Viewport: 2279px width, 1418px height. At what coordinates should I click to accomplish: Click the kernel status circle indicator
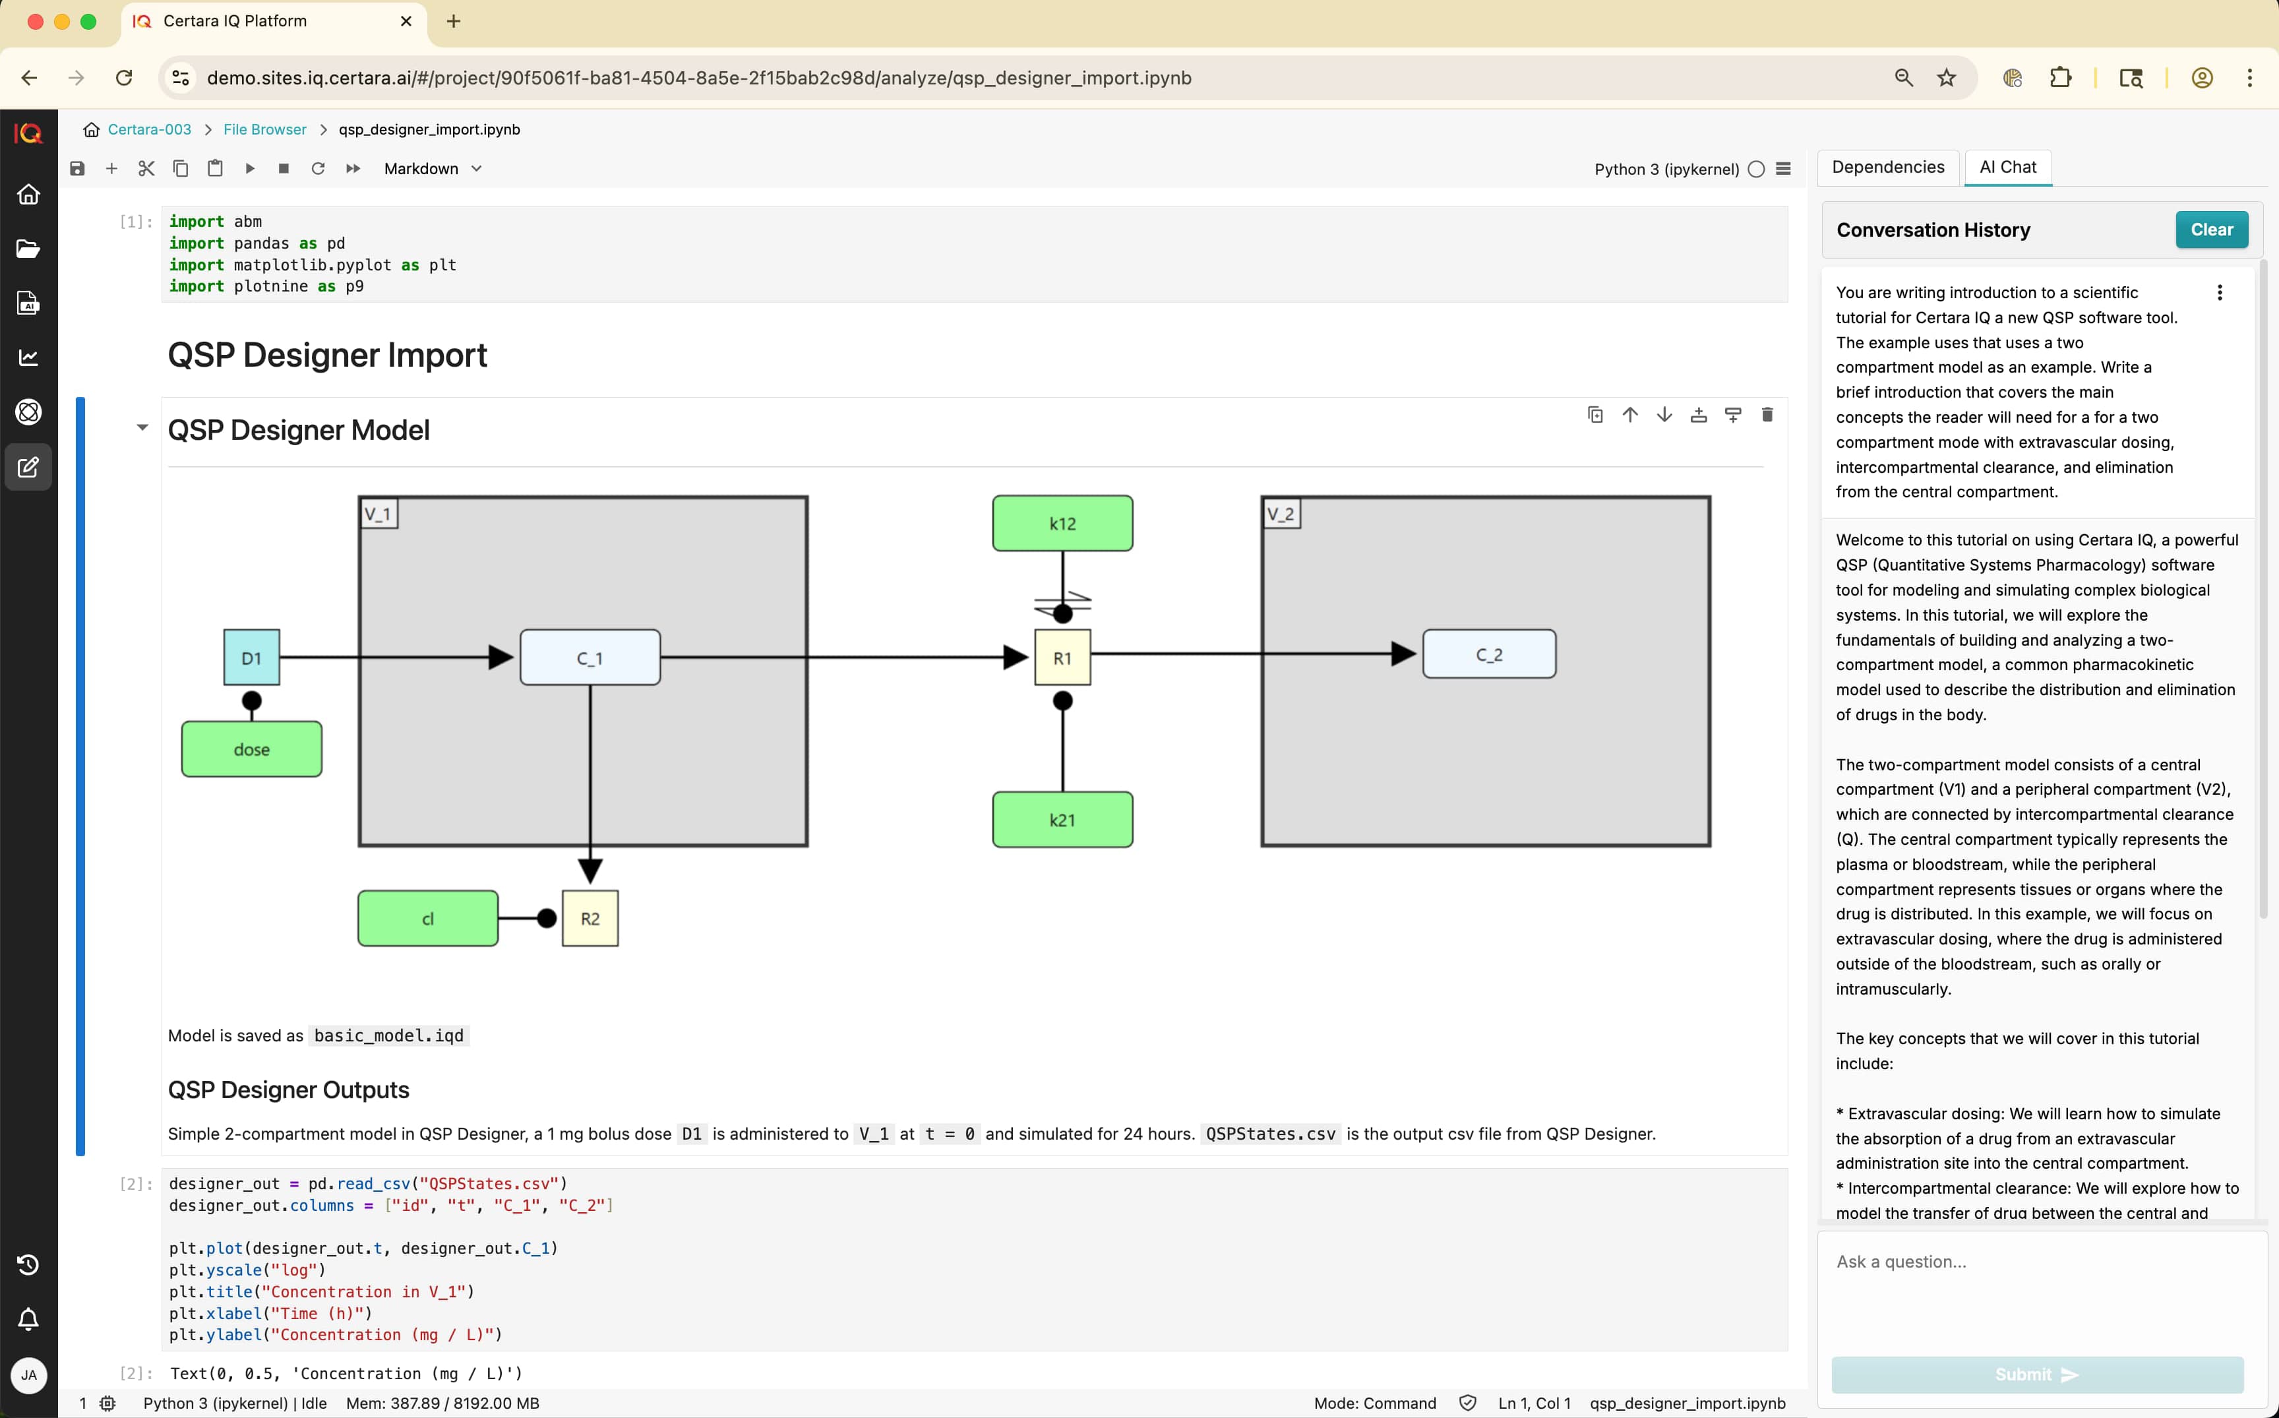point(1756,169)
